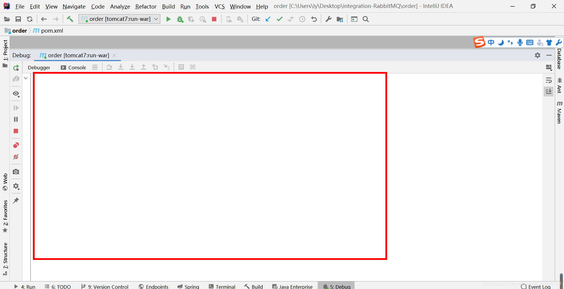
Task: Click Evaluate Expression calculator icon
Action: (x=181, y=67)
